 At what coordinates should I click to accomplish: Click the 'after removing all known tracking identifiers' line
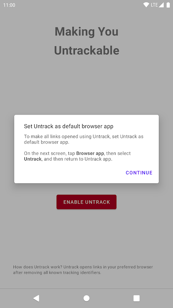click(57, 273)
